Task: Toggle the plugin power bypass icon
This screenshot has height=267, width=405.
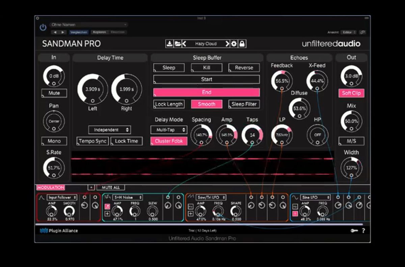Action: coord(43,27)
